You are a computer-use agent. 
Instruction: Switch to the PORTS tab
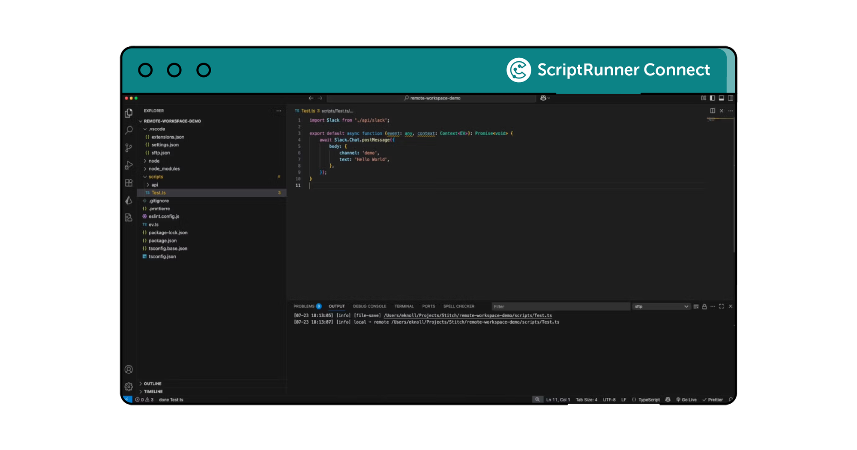click(x=428, y=306)
